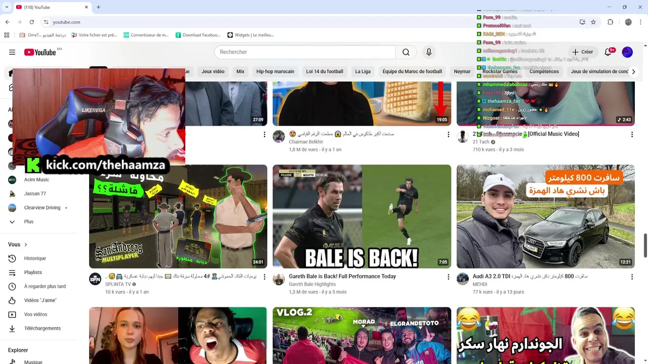Viewport: 648px width, 364px height.
Task: Click the YouTube logo
Action: pos(40,52)
